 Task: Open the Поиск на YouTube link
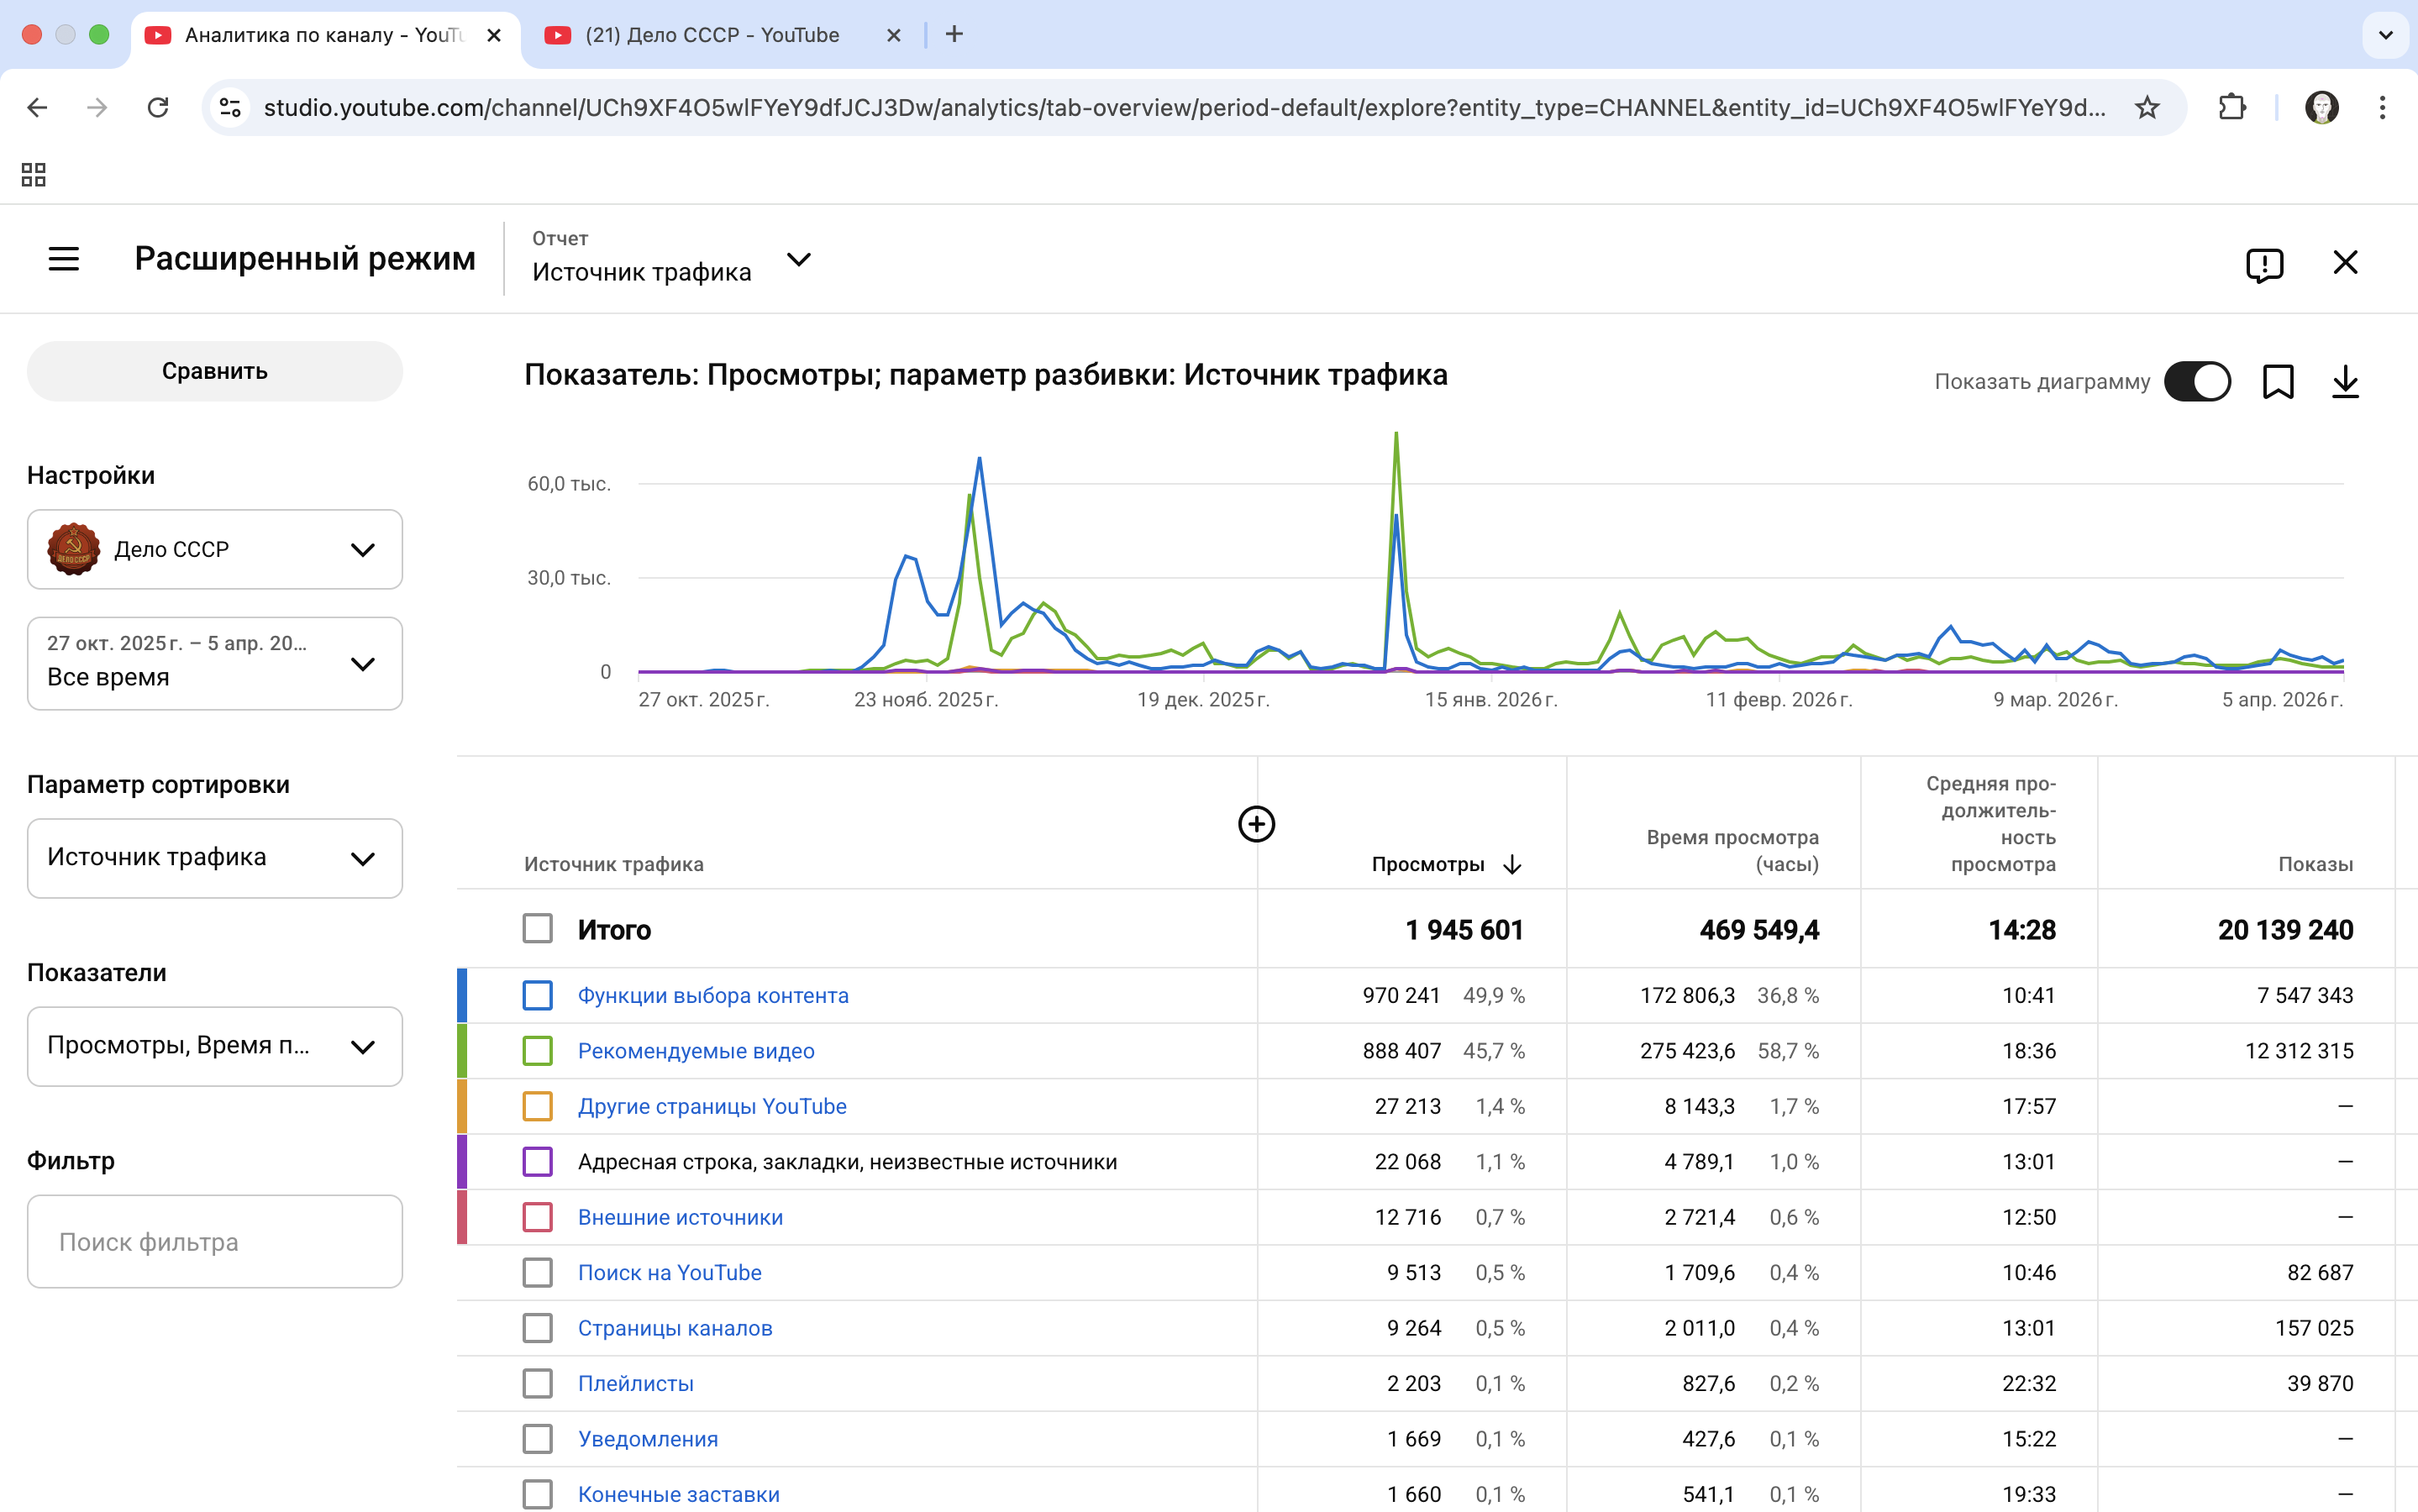click(669, 1273)
